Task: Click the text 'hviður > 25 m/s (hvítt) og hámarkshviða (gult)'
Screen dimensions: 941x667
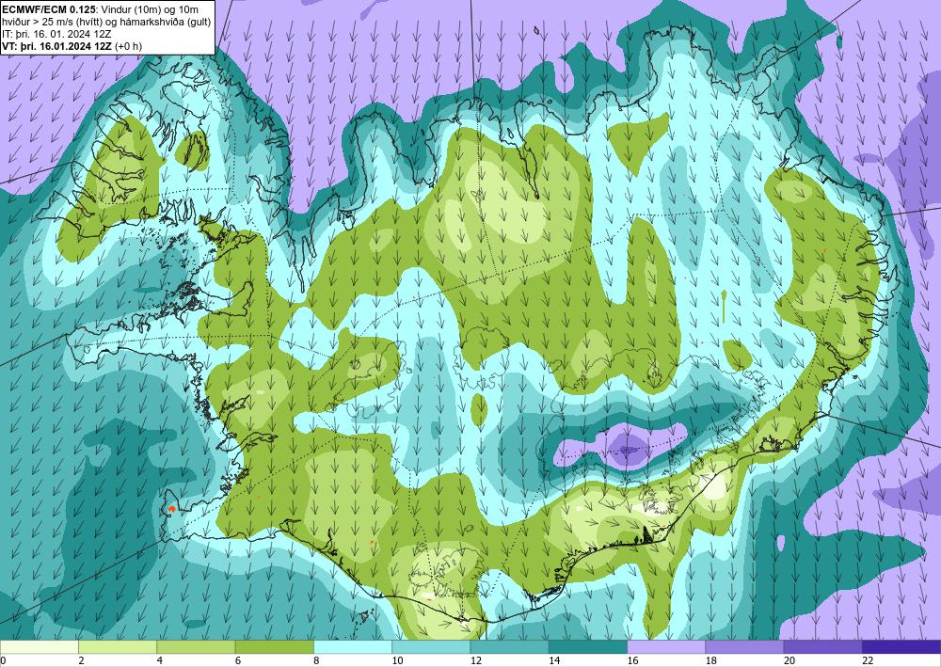Action: (105, 21)
